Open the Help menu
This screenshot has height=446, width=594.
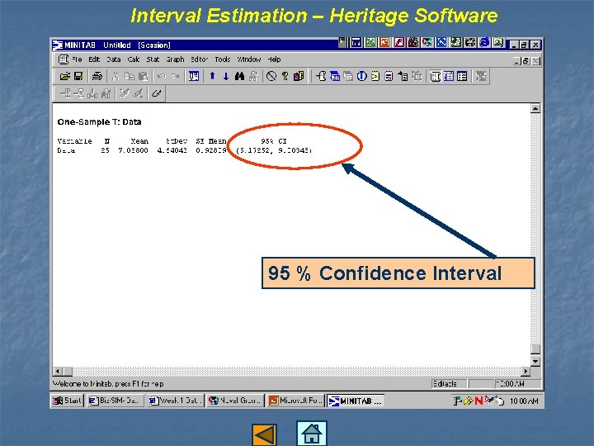(274, 59)
